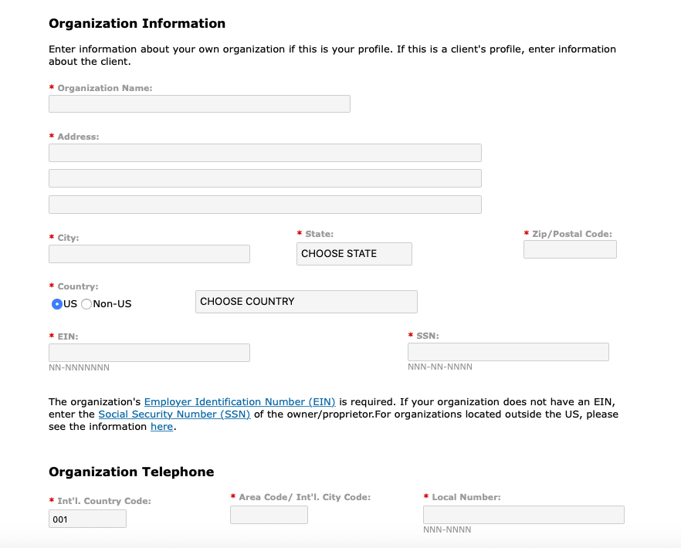Viewport: 681px width, 548px height.
Task: Click inside the EIN input field
Action: (149, 352)
